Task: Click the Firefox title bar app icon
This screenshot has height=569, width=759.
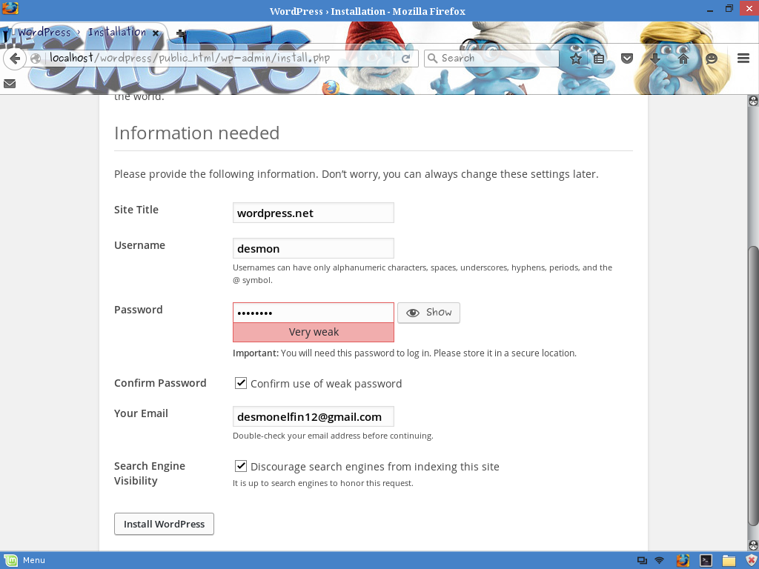Action: click(10, 9)
